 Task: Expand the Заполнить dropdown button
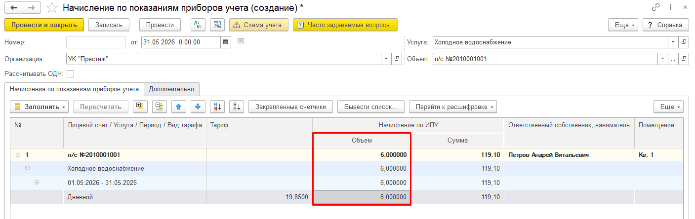(x=40, y=107)
